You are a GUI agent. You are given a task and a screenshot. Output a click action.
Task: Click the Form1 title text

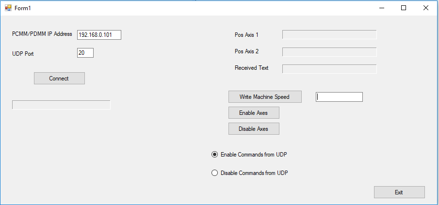pos(23,8)
